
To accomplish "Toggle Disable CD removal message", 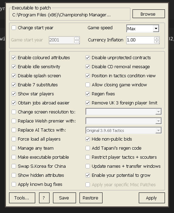I will (x=88, y=67).
